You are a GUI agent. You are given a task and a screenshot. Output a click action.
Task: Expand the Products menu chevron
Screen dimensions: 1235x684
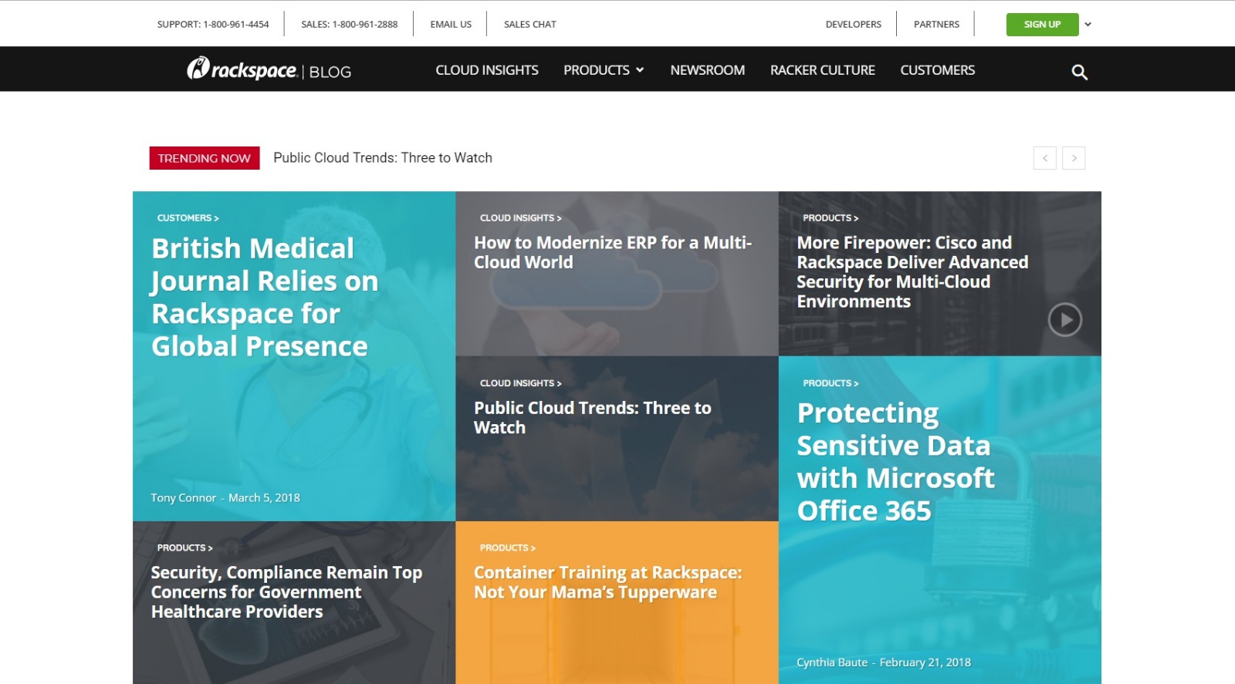coord(640,70)
